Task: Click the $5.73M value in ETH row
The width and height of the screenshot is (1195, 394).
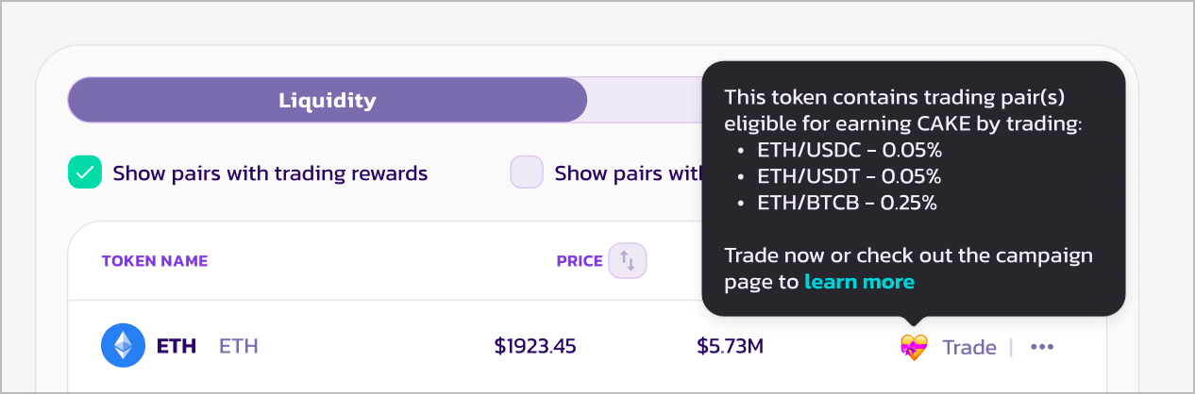Action: coord(730,346)
